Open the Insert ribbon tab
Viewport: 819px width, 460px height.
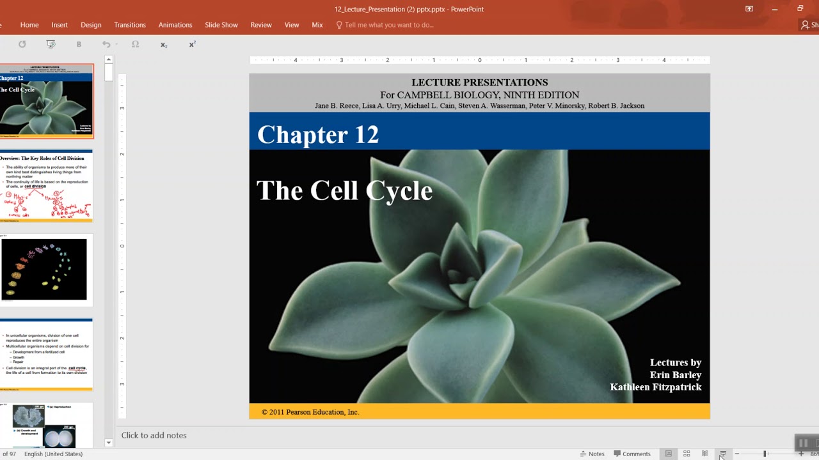60,25
